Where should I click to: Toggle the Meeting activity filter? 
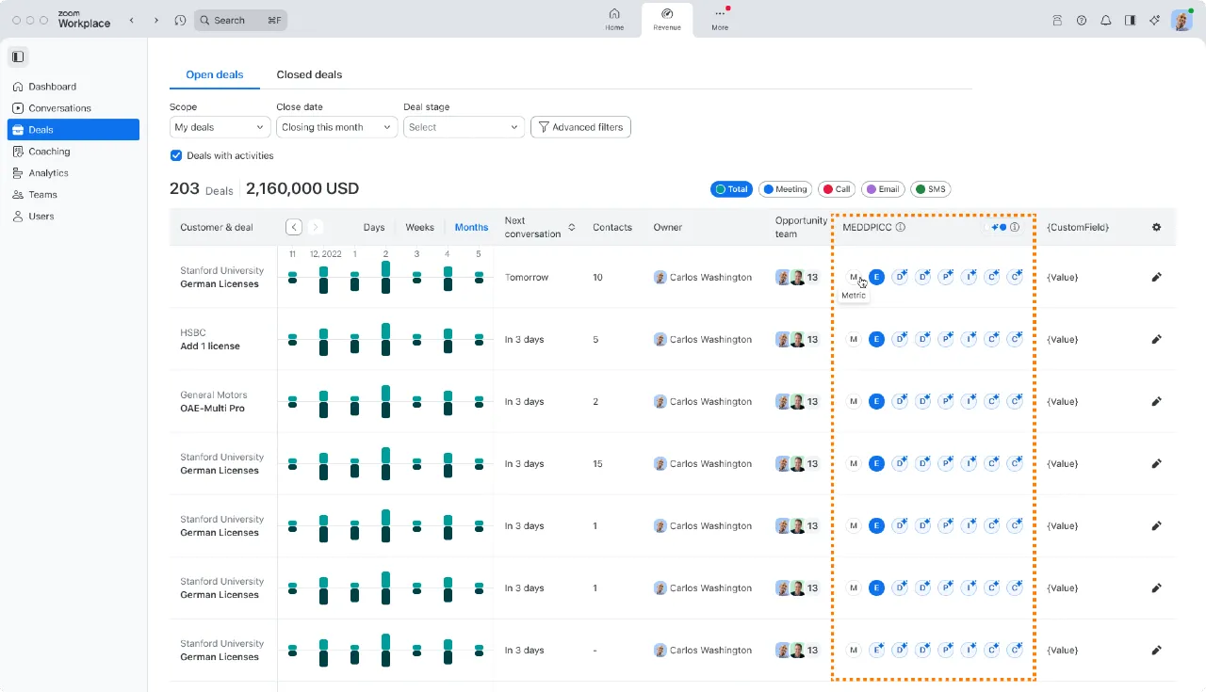[785, 189]
